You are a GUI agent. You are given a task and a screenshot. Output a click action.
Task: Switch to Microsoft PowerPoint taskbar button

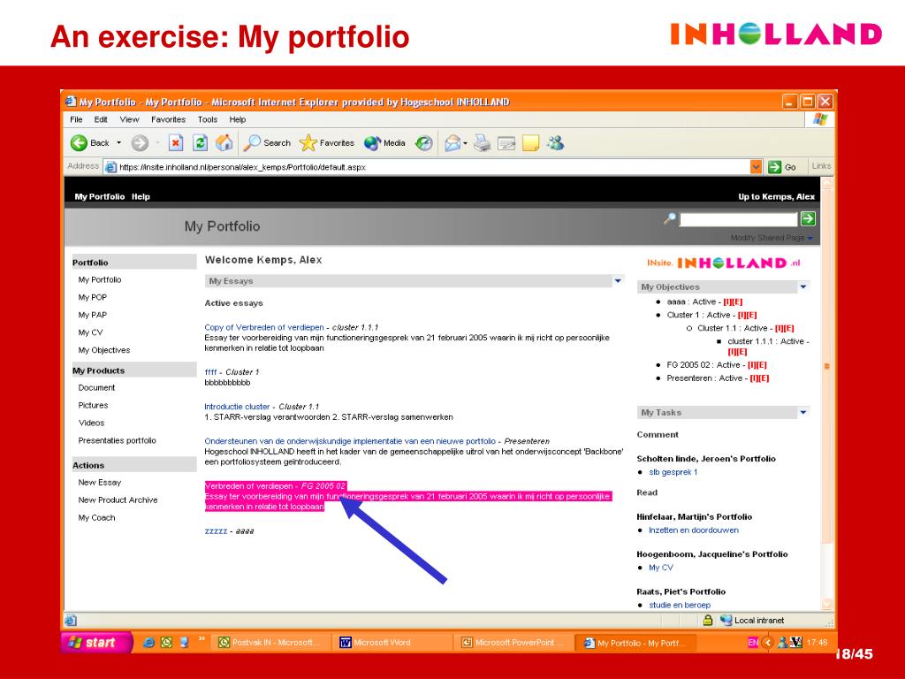[x=513, y=643]
